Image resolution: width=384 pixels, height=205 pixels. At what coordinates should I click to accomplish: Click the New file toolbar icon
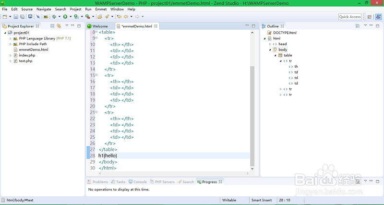[5, 17]
